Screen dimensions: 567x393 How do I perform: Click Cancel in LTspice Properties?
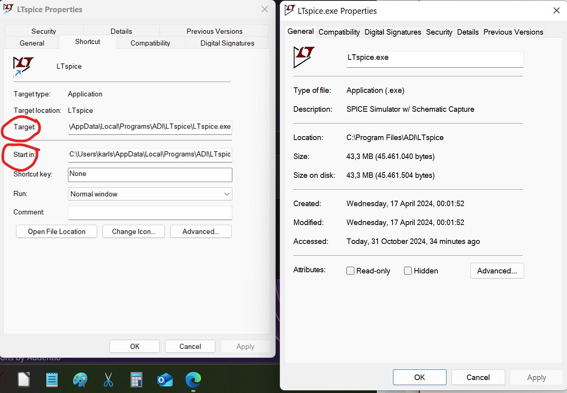pyautogui.click(x=190, y=347)
